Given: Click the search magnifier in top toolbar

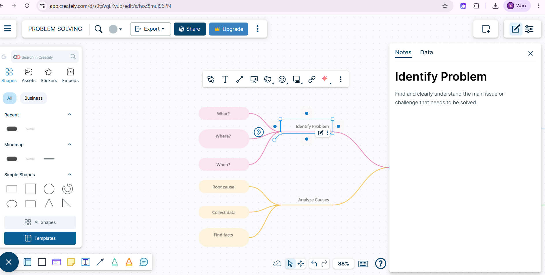Looking at the screenshot, I should click(x=98, y=29).
